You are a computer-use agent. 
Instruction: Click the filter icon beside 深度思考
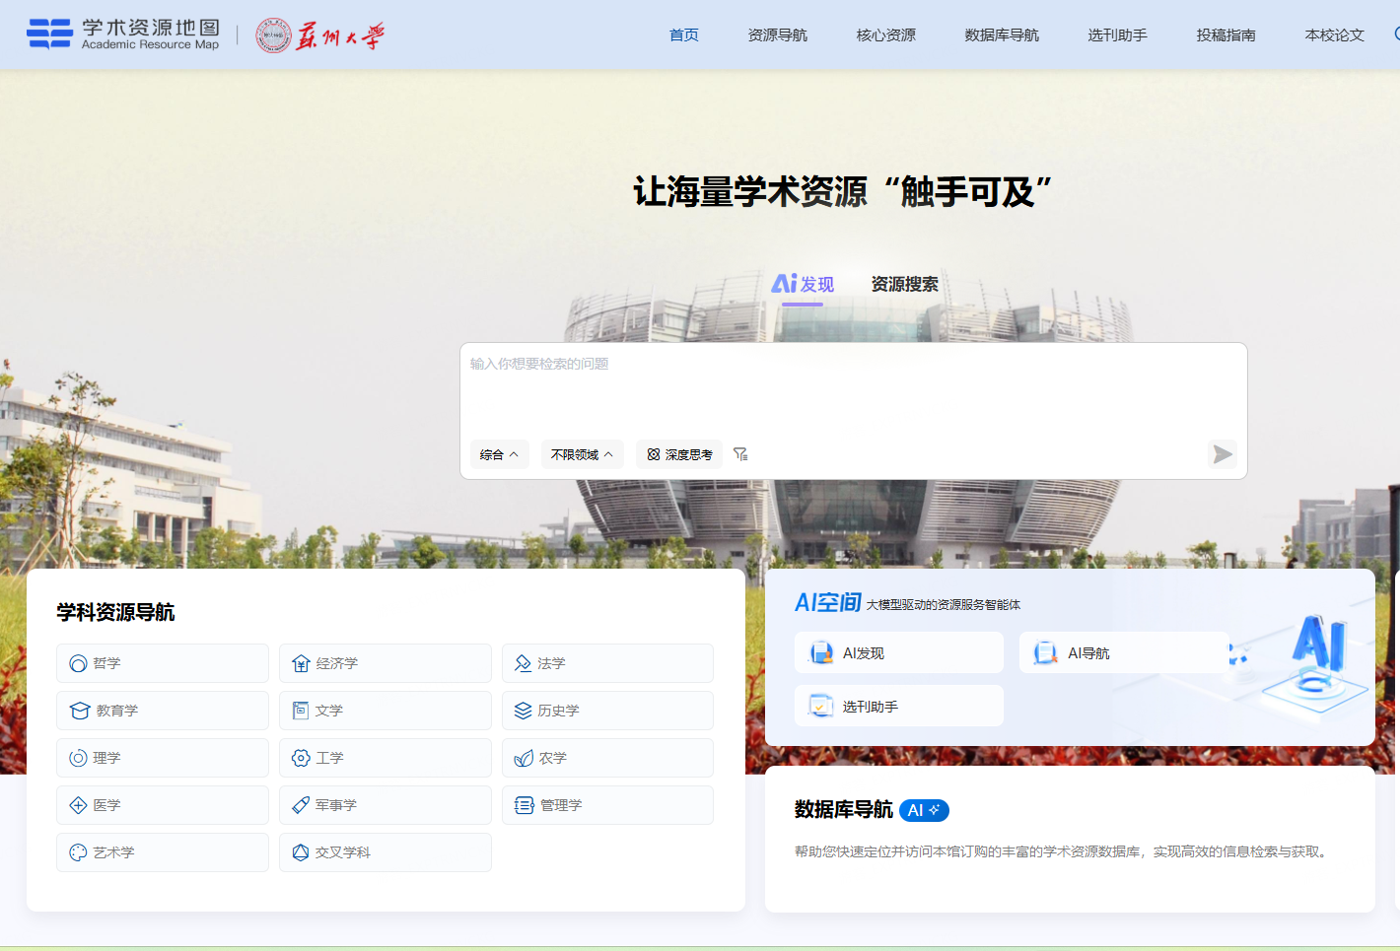(x=740, y=454)
